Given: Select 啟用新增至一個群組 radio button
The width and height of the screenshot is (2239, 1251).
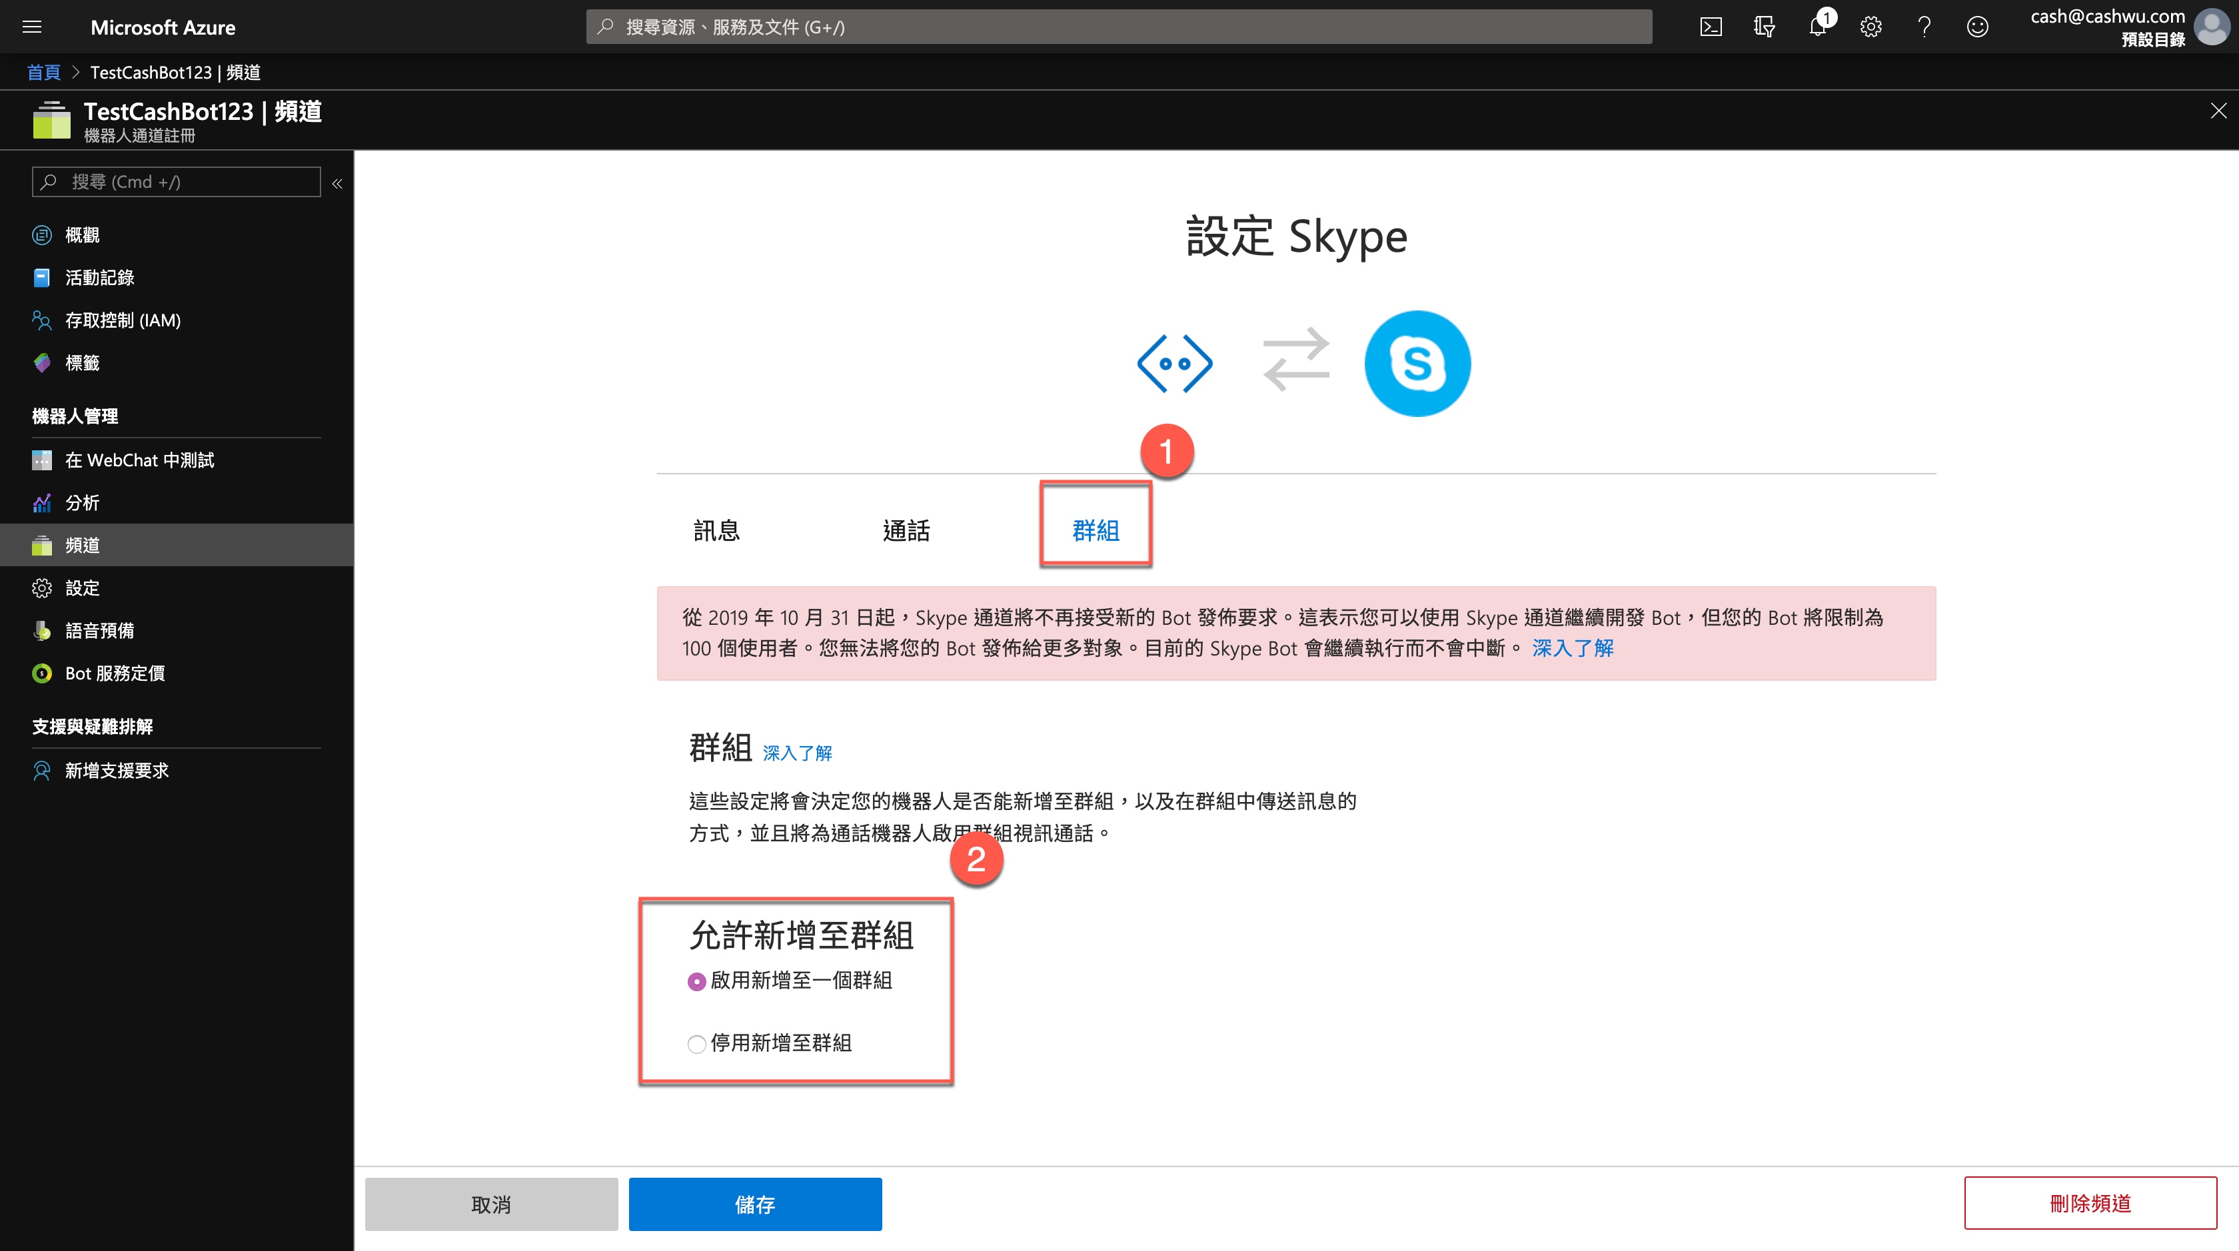Looking at the screenshot, I should tap(696, 982).
